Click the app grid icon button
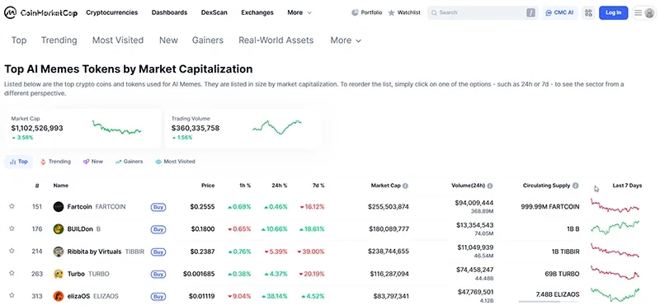The width and height of the screenshot is (660, 306). click(x=588, y=12)
